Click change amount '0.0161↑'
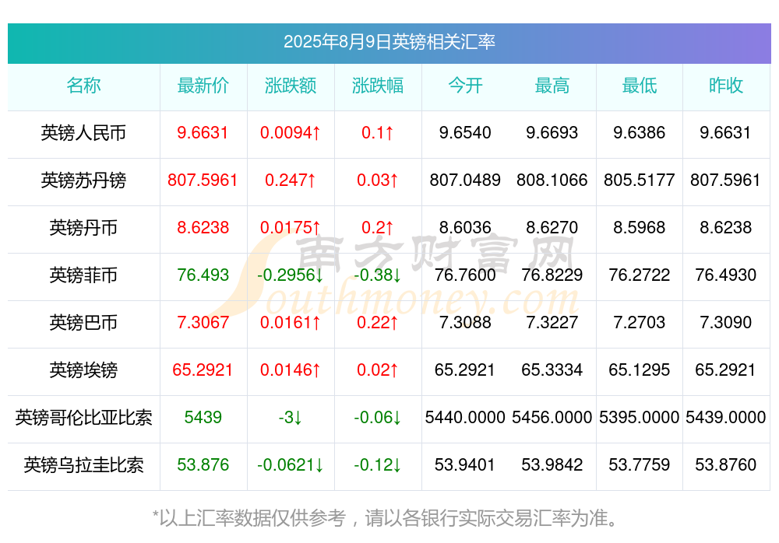This screenshot has width=779, height=543. [x=290, y=323]
